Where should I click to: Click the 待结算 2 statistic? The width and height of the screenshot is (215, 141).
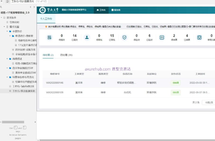(x=174, y=37)
